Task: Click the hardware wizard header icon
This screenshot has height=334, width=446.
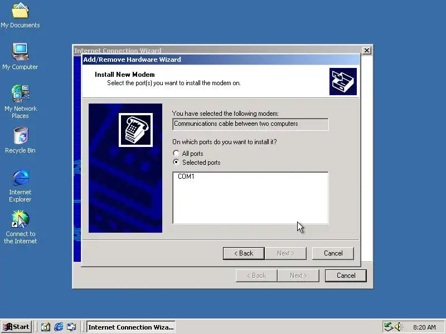Action: click(x=343, y=81)
